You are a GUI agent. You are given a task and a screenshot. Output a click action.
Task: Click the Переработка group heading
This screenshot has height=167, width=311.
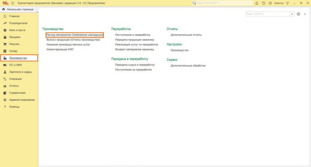tap(121, 29)
